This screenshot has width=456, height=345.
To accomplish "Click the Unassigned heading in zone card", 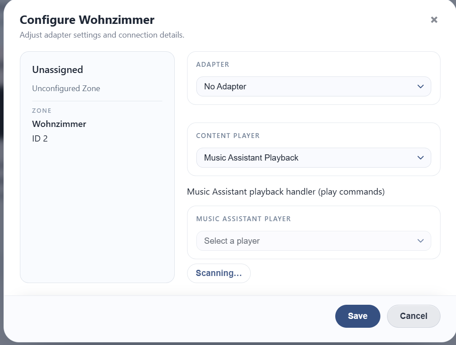I will tap(57, 70).
